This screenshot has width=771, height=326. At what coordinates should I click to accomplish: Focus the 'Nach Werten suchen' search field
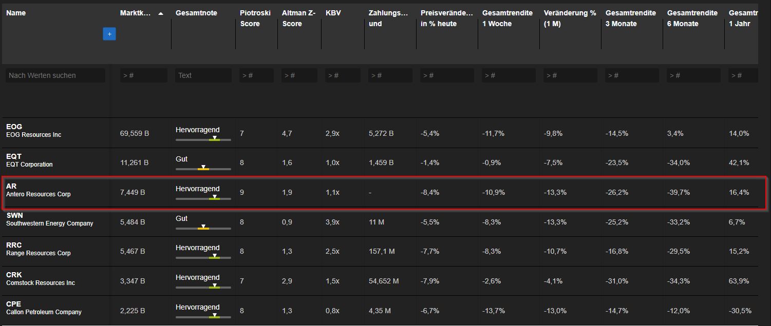55,75
